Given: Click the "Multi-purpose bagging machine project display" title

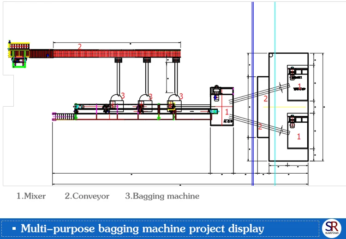Looking at the screenshot, I should click(143, 228).
